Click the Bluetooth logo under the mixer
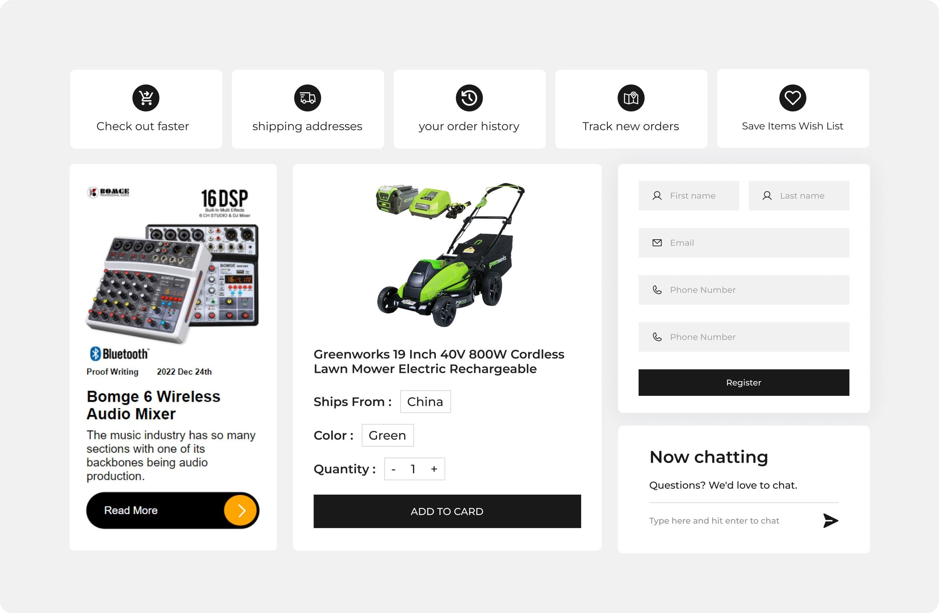This screenshot has width=939, height=613. [119, 353]
